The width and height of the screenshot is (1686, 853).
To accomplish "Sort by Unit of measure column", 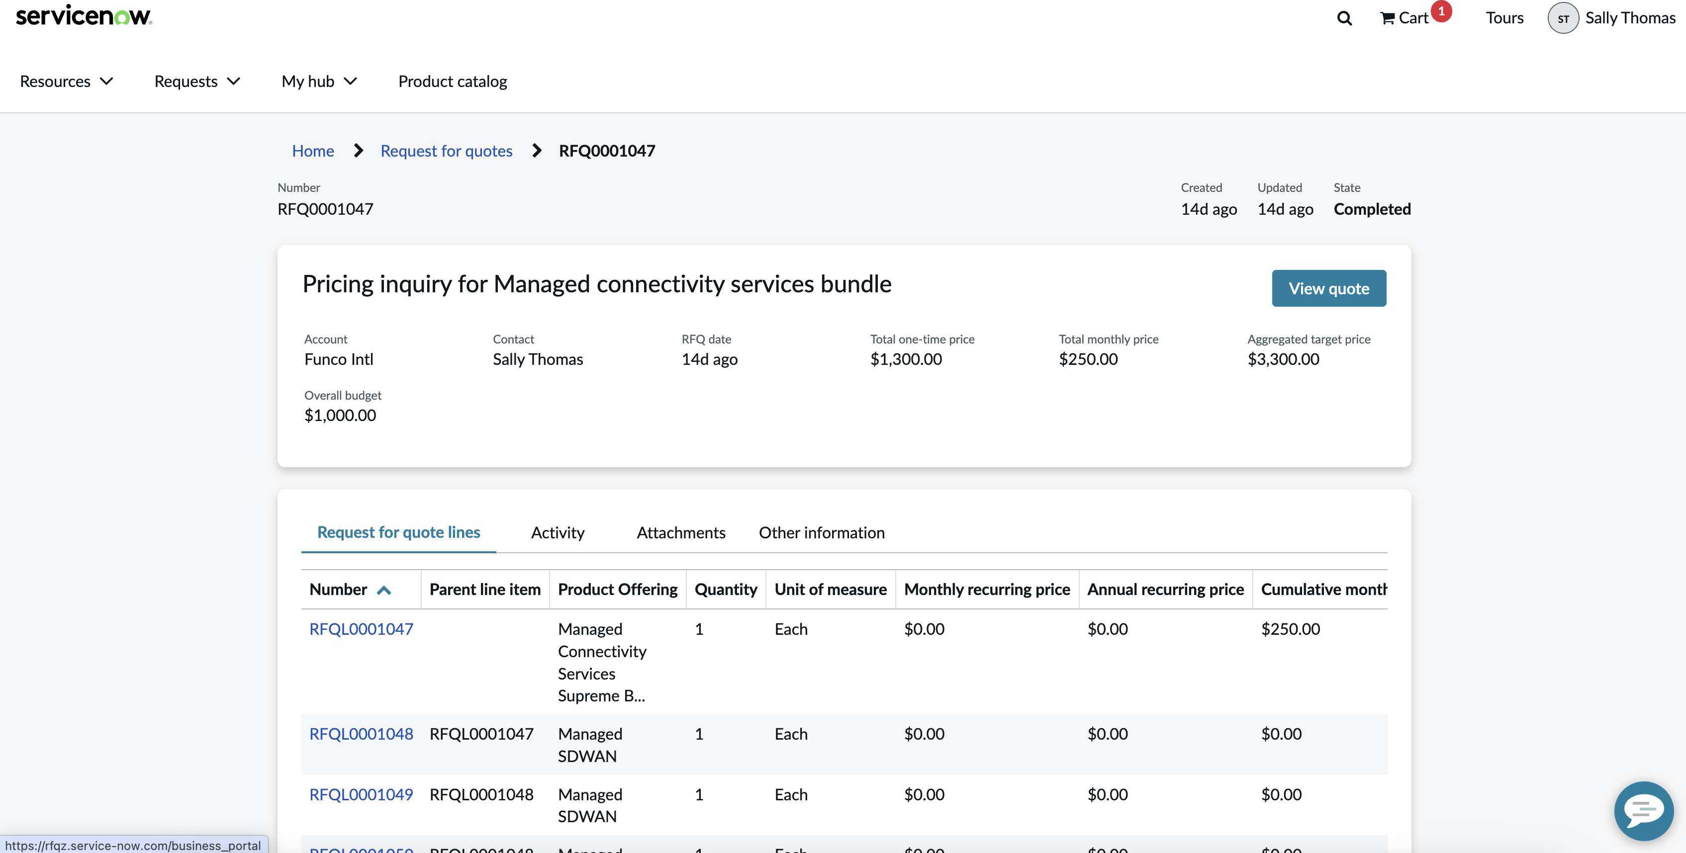I will 831,590.
